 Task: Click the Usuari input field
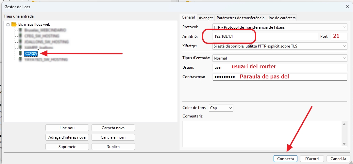[279, 67]
